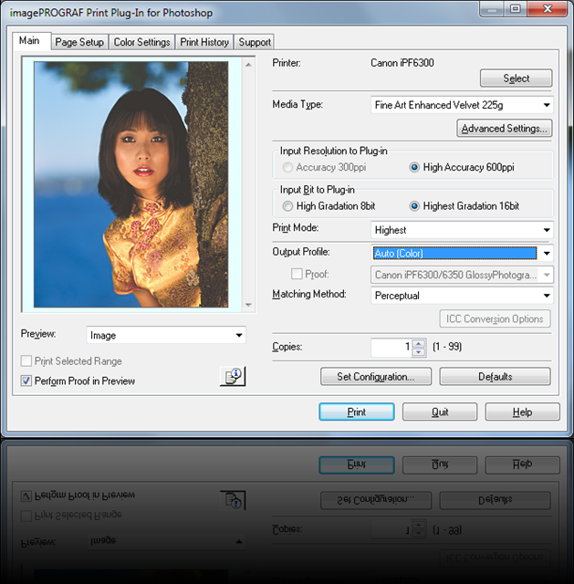Switch to the Main tab

(x=29, y=40)
